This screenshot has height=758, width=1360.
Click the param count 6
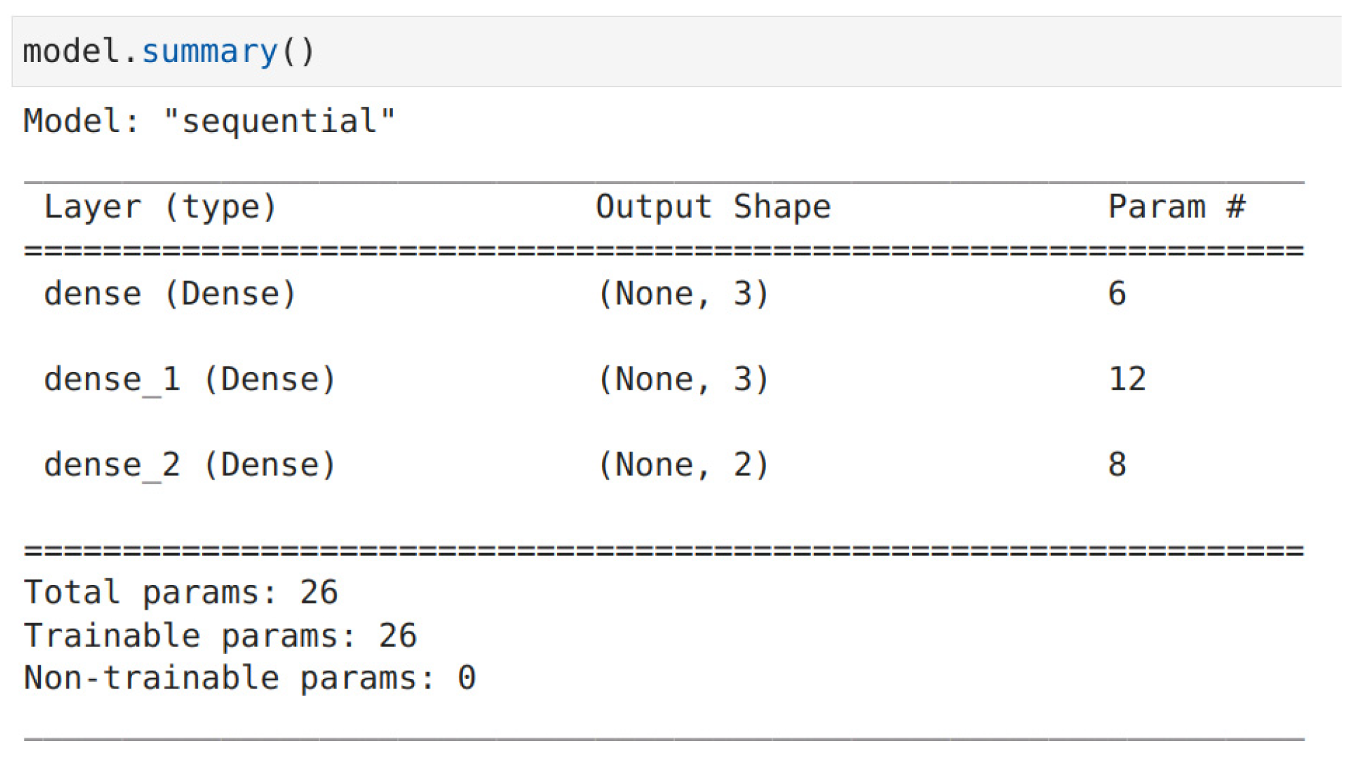click(x=1117, y=294)
